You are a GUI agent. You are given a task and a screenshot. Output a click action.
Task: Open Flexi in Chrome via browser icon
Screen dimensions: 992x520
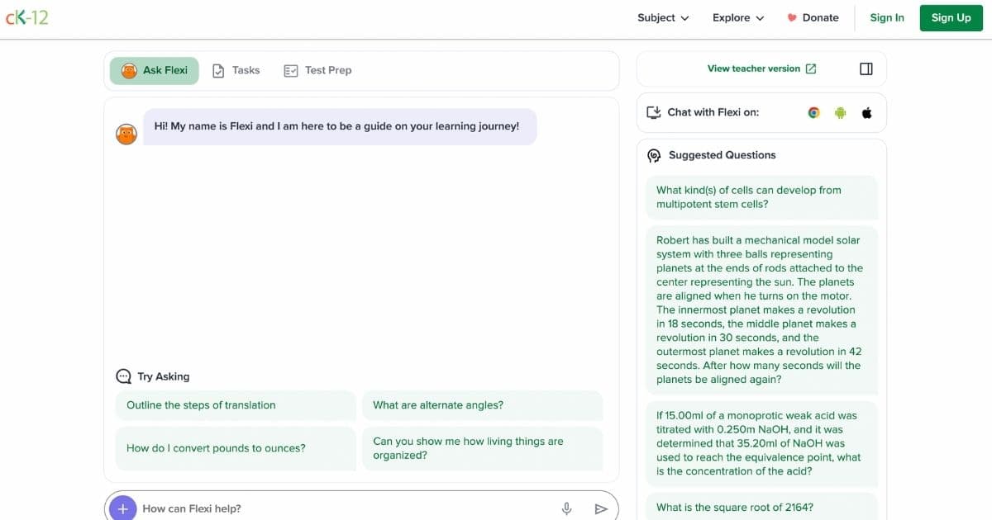point(813,113)
